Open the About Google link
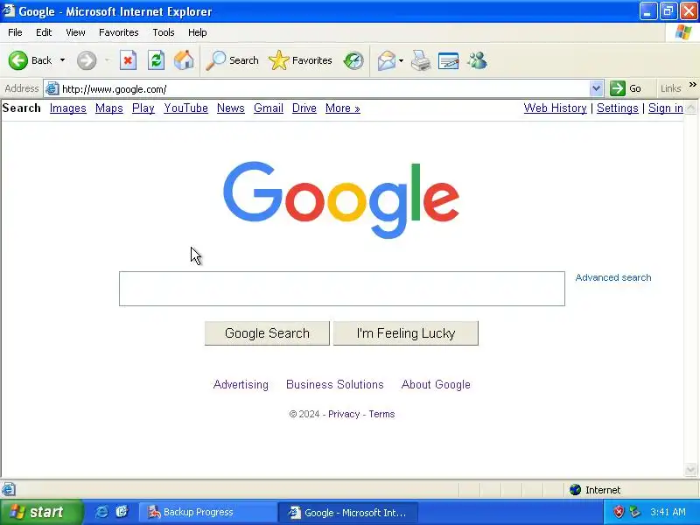The width and height of the screenshot is (700, 525). [x=436, y=384]
